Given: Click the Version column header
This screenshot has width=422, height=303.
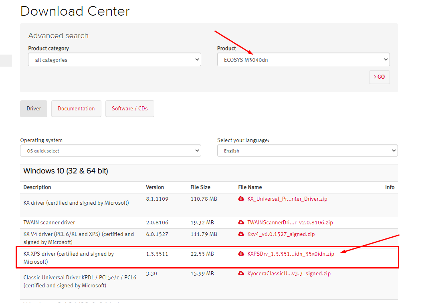Looking at the screenshot, I should click(x=155, y=187).
